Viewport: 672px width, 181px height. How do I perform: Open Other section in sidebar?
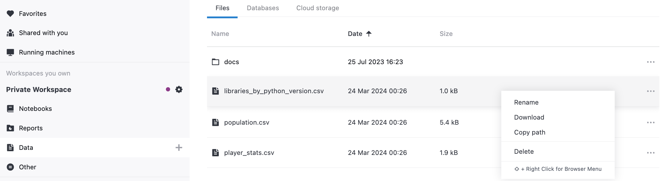tap(27, 167)
